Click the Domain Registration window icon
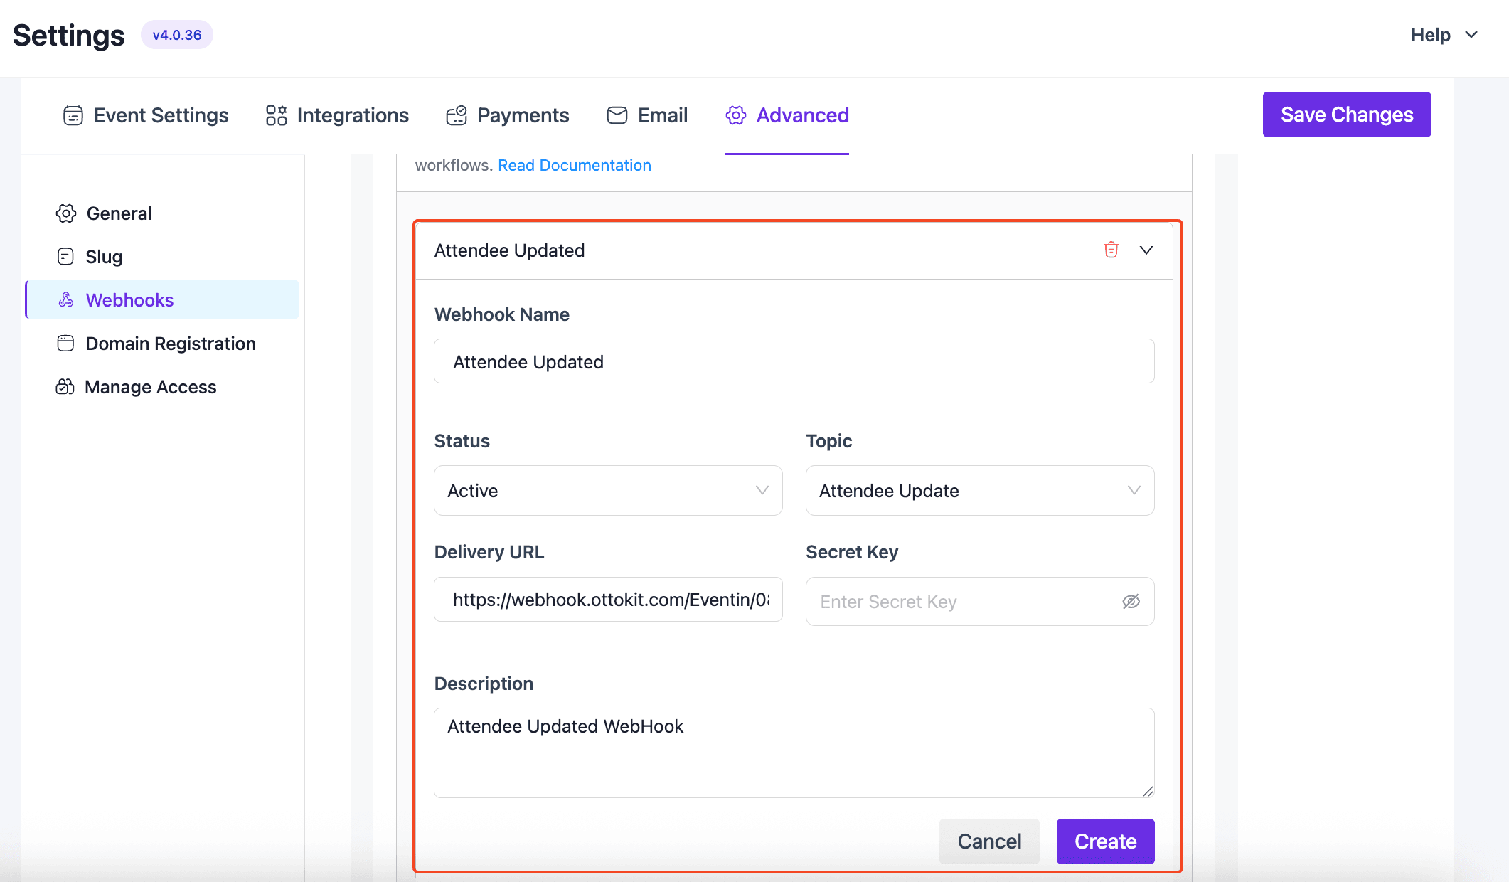This screenshot has height=882, width=1509. coord(65,344)
